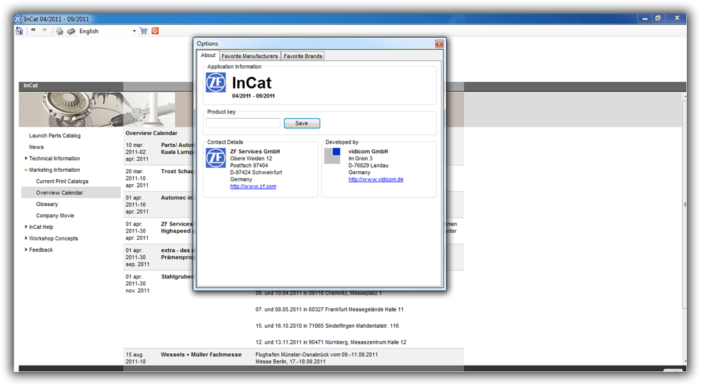This screenshot has width=704, height=389.
Task: Click the Product key input field
Action: coord(243,124)
